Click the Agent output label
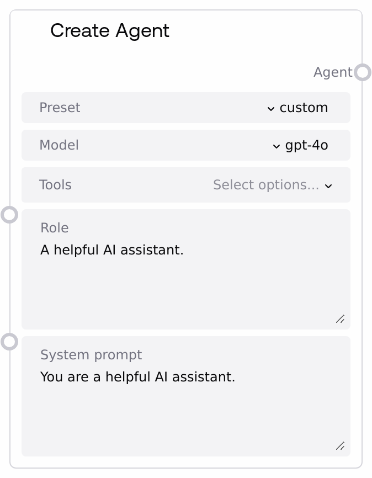 332,72
